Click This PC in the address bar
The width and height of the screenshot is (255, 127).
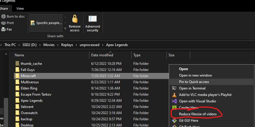(10, 45)
